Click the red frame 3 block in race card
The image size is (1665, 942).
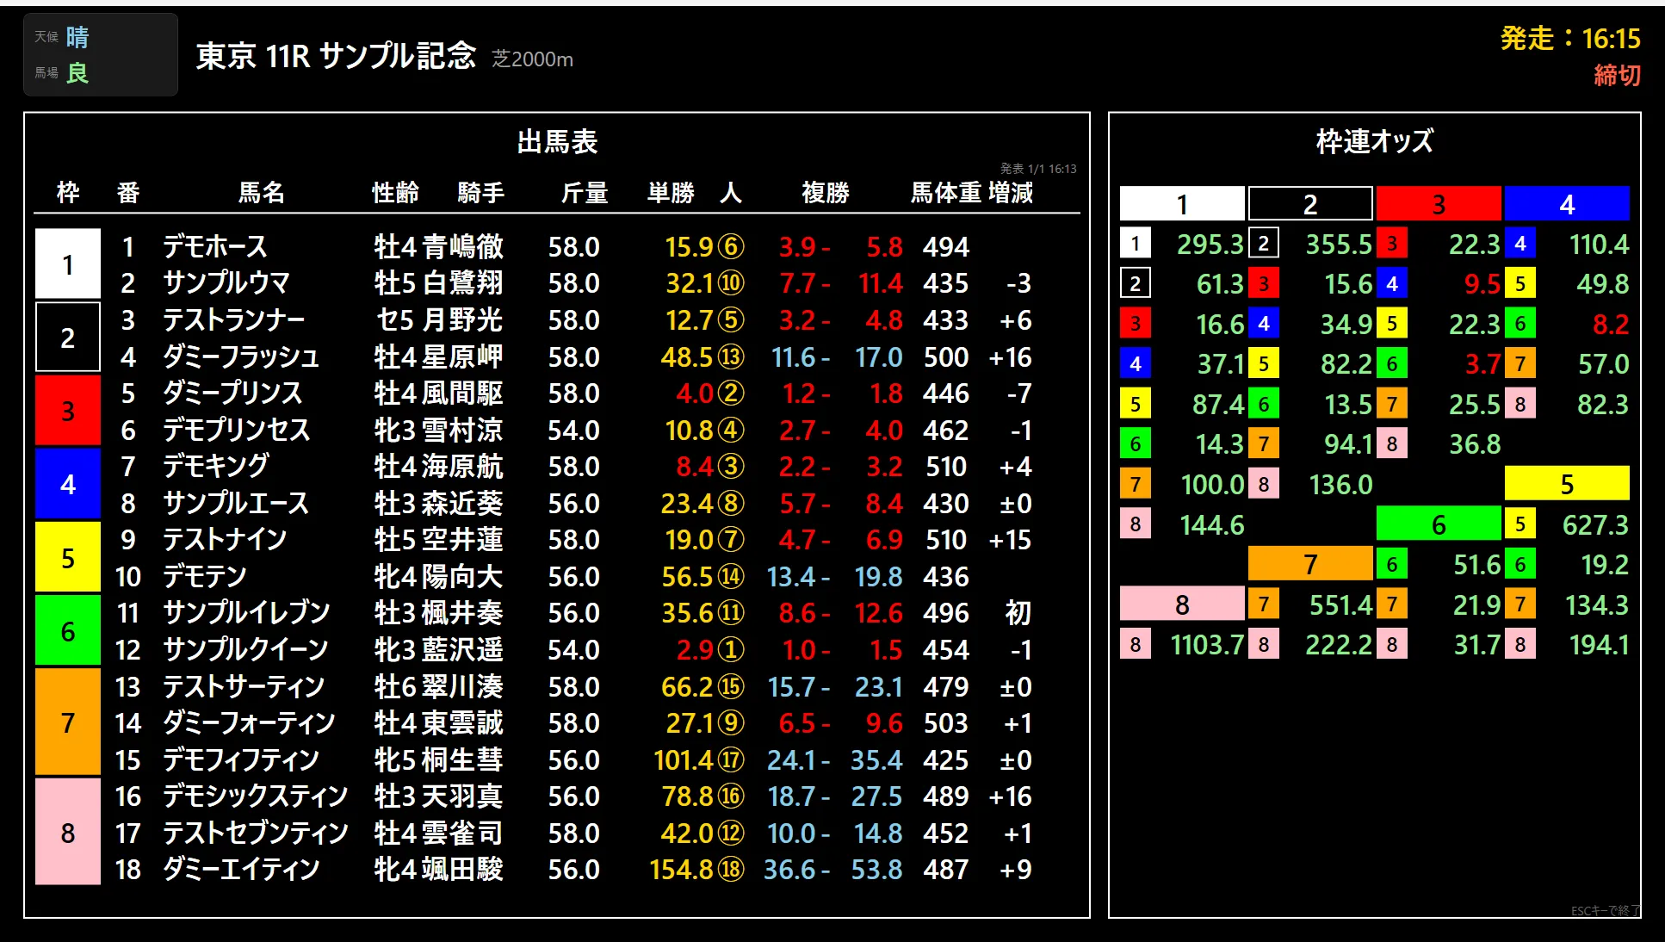[x=68, y=411]
